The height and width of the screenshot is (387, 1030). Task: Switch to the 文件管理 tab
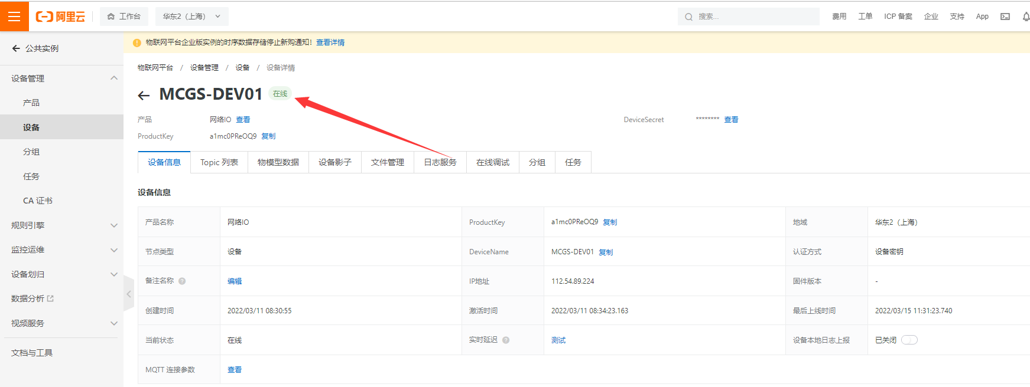click(388, 162)
